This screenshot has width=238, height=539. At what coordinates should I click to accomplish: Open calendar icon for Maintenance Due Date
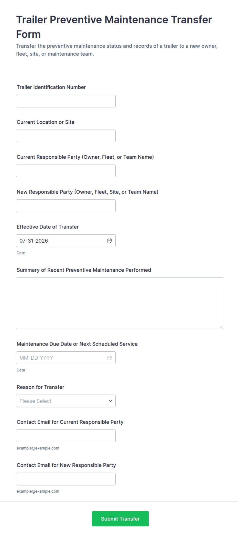pyautogui.click(x=110, y=358)
